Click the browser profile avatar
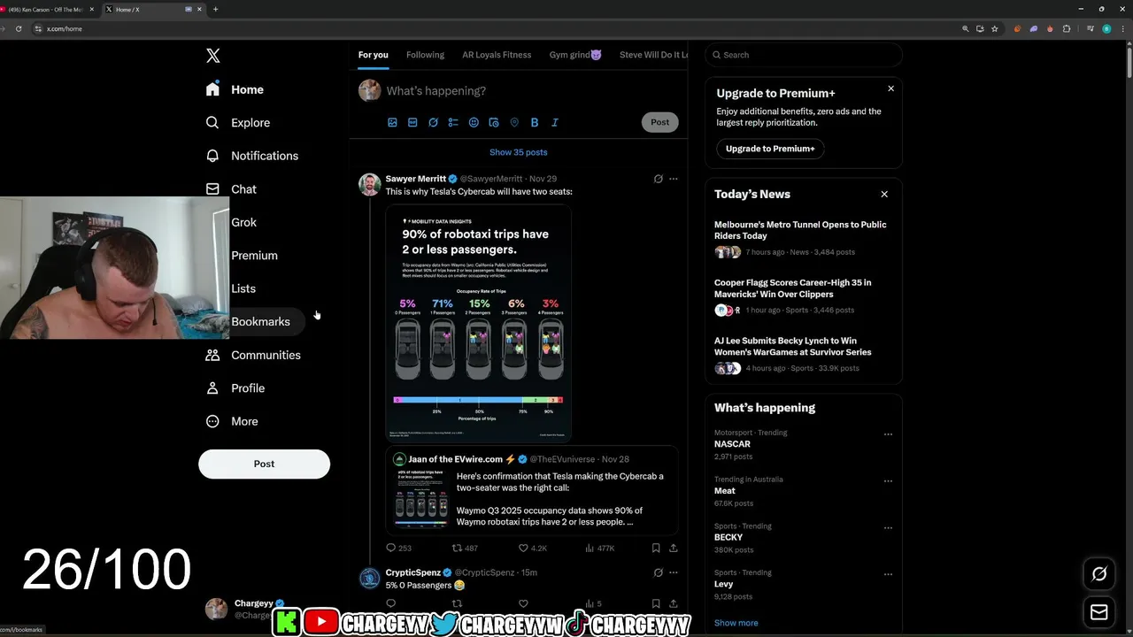Image resolution: width=1133 pixels, height=637 pixels. (x=1106, y=28)
